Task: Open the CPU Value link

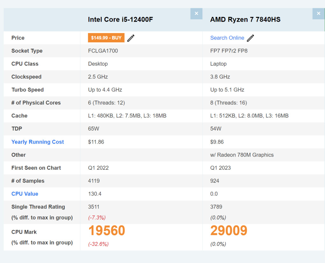Action: coord(25,194)
